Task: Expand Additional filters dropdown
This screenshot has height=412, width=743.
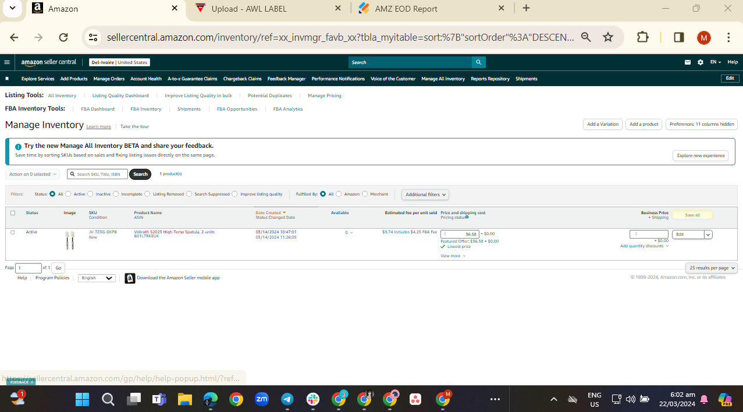Action: point(425,194)
